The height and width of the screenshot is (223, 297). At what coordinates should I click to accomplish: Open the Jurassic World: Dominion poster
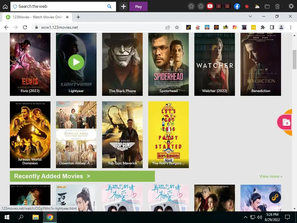click(30, 135)
